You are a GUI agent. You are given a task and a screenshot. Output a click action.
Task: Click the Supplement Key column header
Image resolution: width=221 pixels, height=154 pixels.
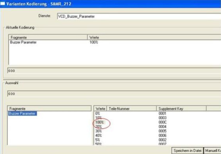point(182,109)
